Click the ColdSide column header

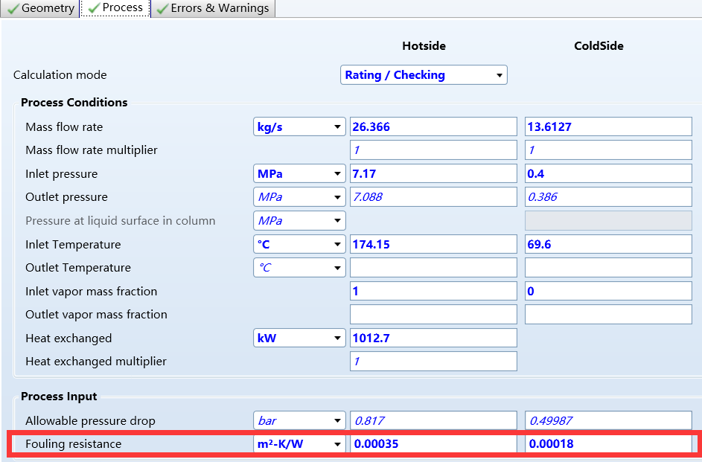[x=599, y=45]
